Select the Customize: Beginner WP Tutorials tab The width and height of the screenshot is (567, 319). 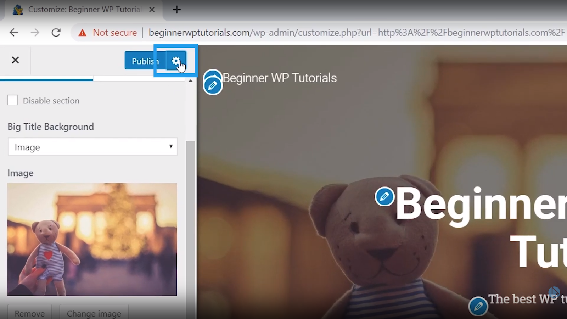point(84,10)
